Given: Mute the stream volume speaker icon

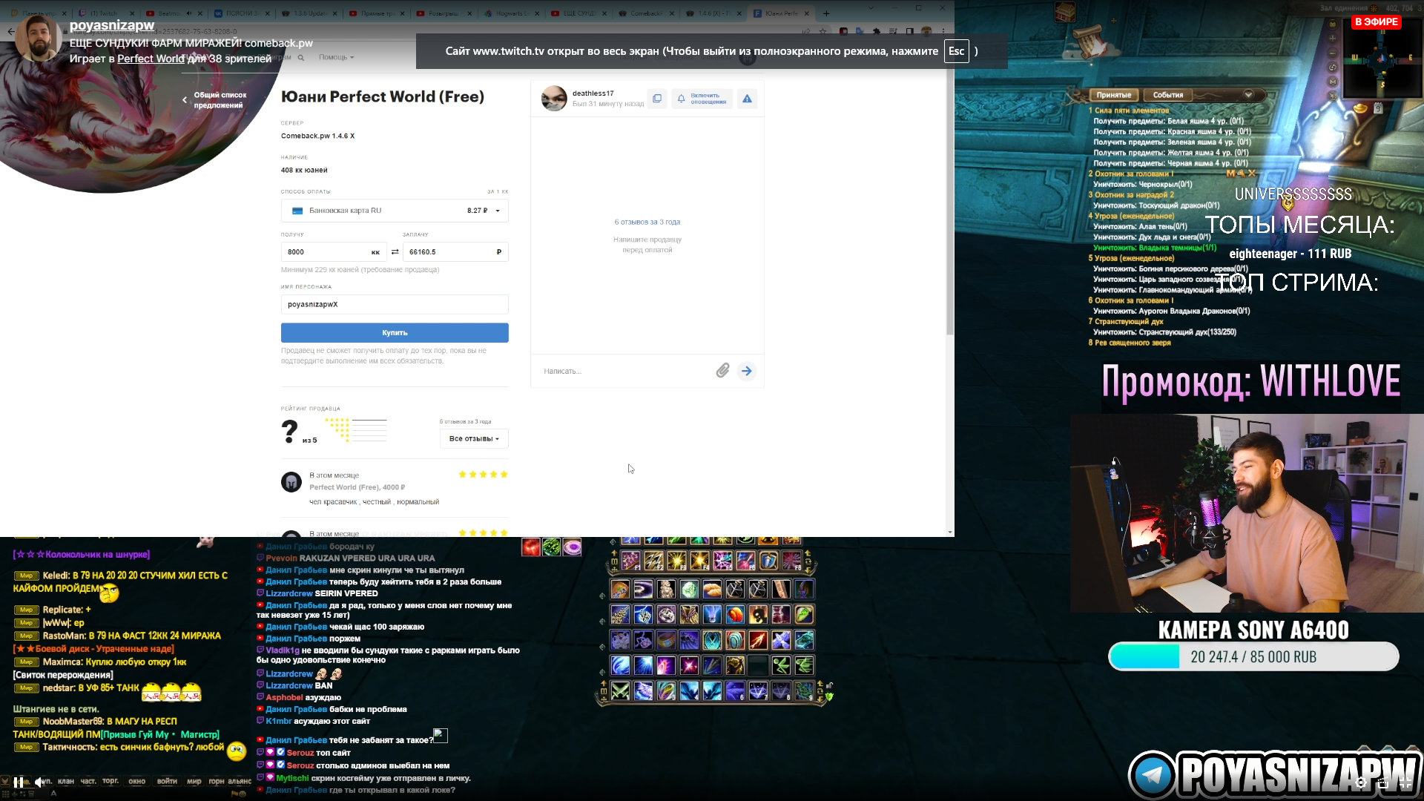Looking at the screenshot, I should [x=39, y=781].
